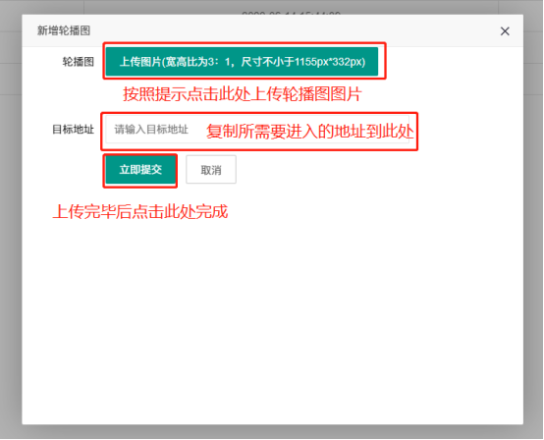Close the 新增轮播图 dialog with X
Screen dimensions: 544x440
505,31
